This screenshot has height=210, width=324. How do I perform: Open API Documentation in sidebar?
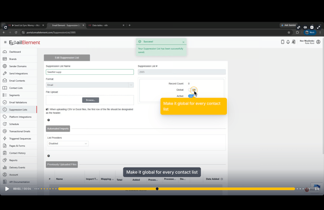coord(19,182)
